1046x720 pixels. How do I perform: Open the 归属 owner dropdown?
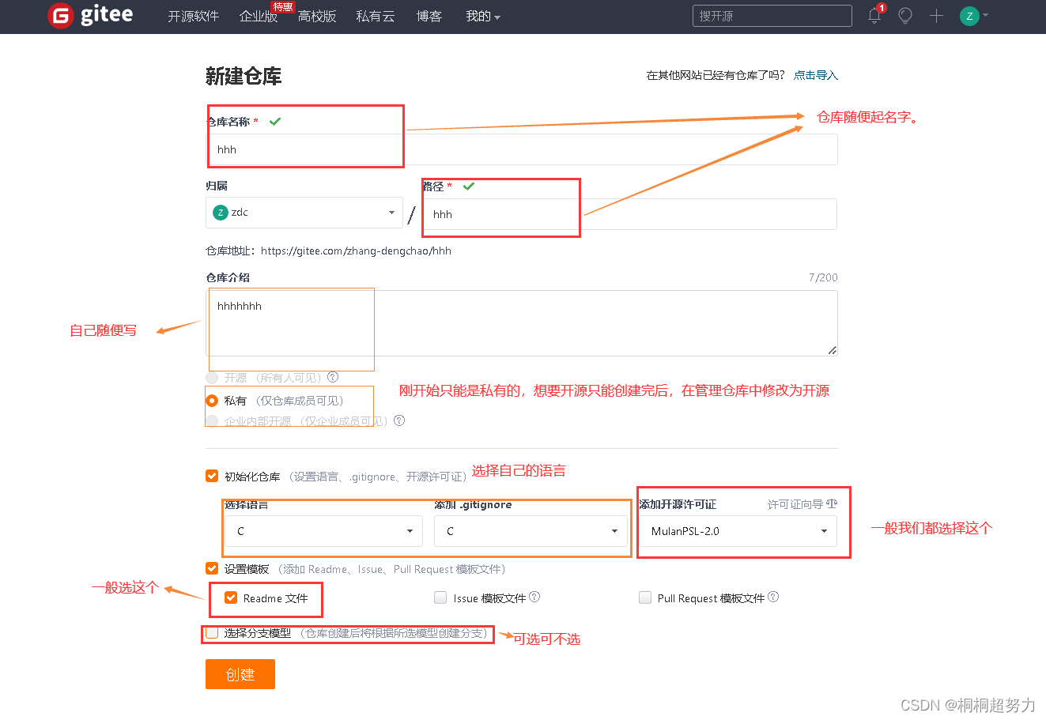coord(304,213)
